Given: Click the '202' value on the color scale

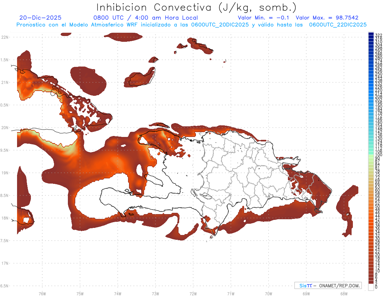Looking at the screenshot, I should tap(379, 100).
